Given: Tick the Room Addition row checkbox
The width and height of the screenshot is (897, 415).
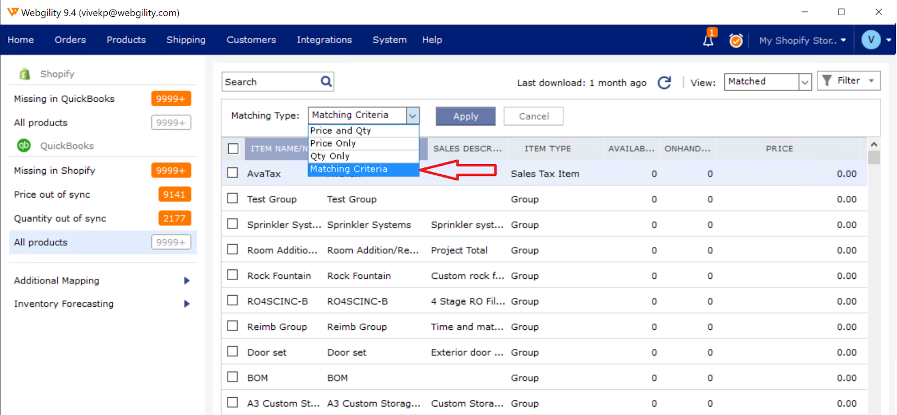Looking at the screenshot, I should click(x=233, y=249).
